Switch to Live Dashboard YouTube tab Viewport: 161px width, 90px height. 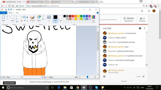tap(13, 2)
